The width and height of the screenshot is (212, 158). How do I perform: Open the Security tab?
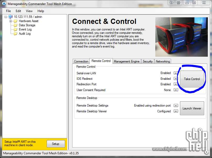coord(148,61)
